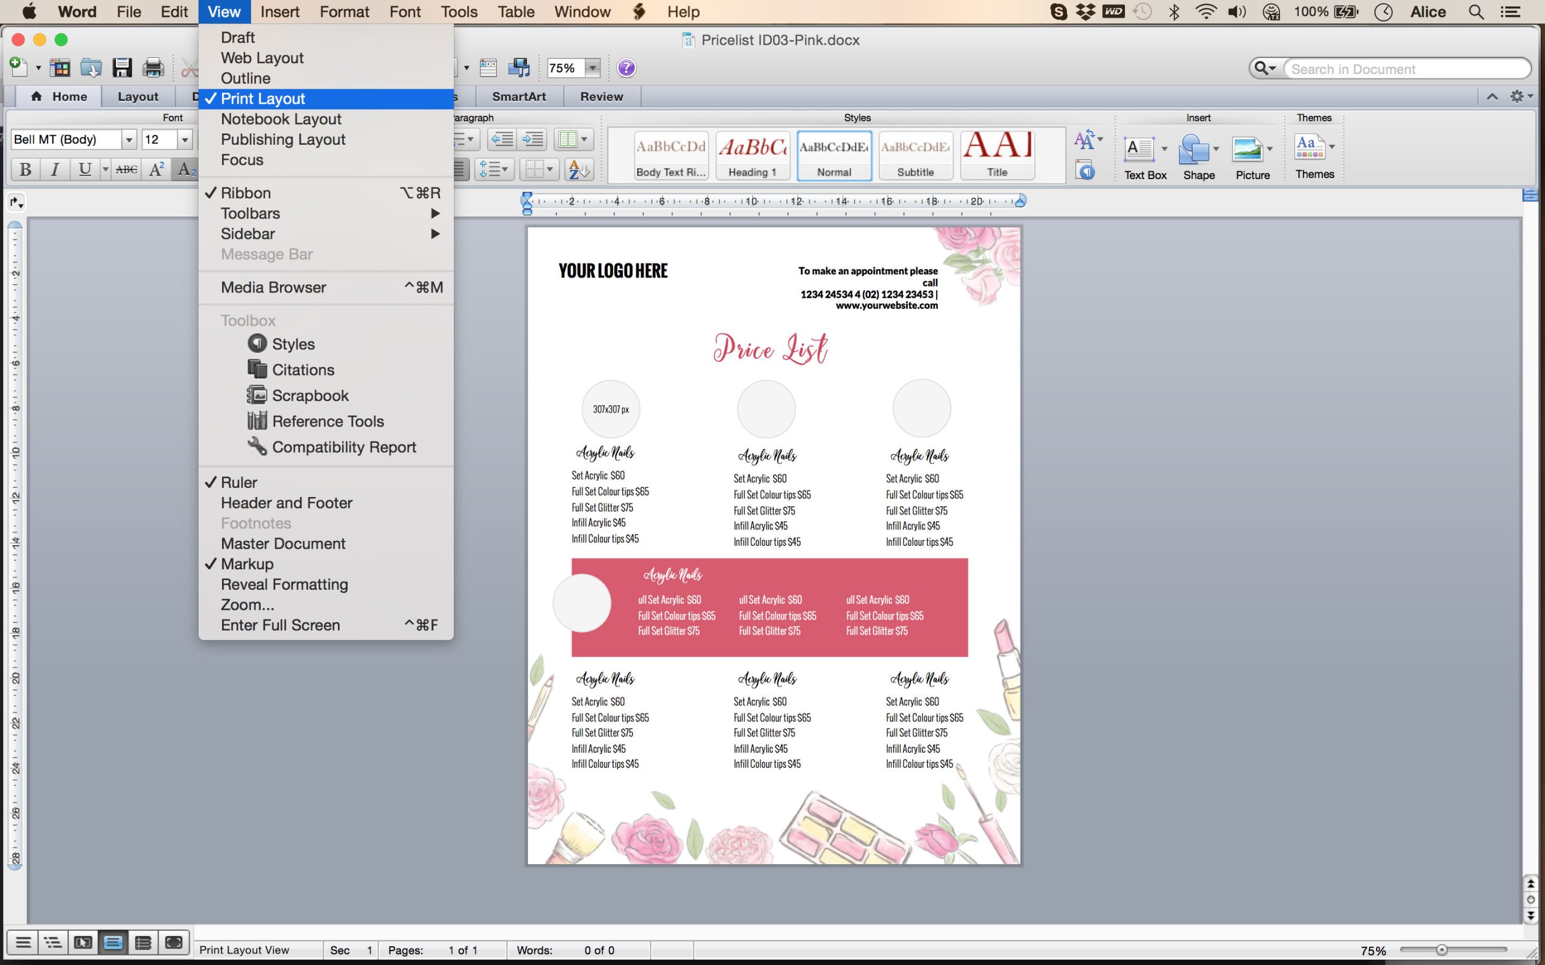1545x965 pixels.
Task: Click the Decrease Indent icon
Action: pyautogui.click(x=502, y=139)
